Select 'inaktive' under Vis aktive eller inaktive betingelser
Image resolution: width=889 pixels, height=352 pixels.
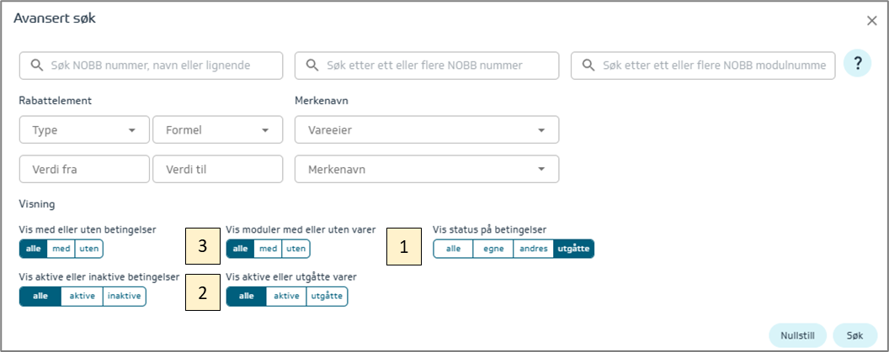125,297
